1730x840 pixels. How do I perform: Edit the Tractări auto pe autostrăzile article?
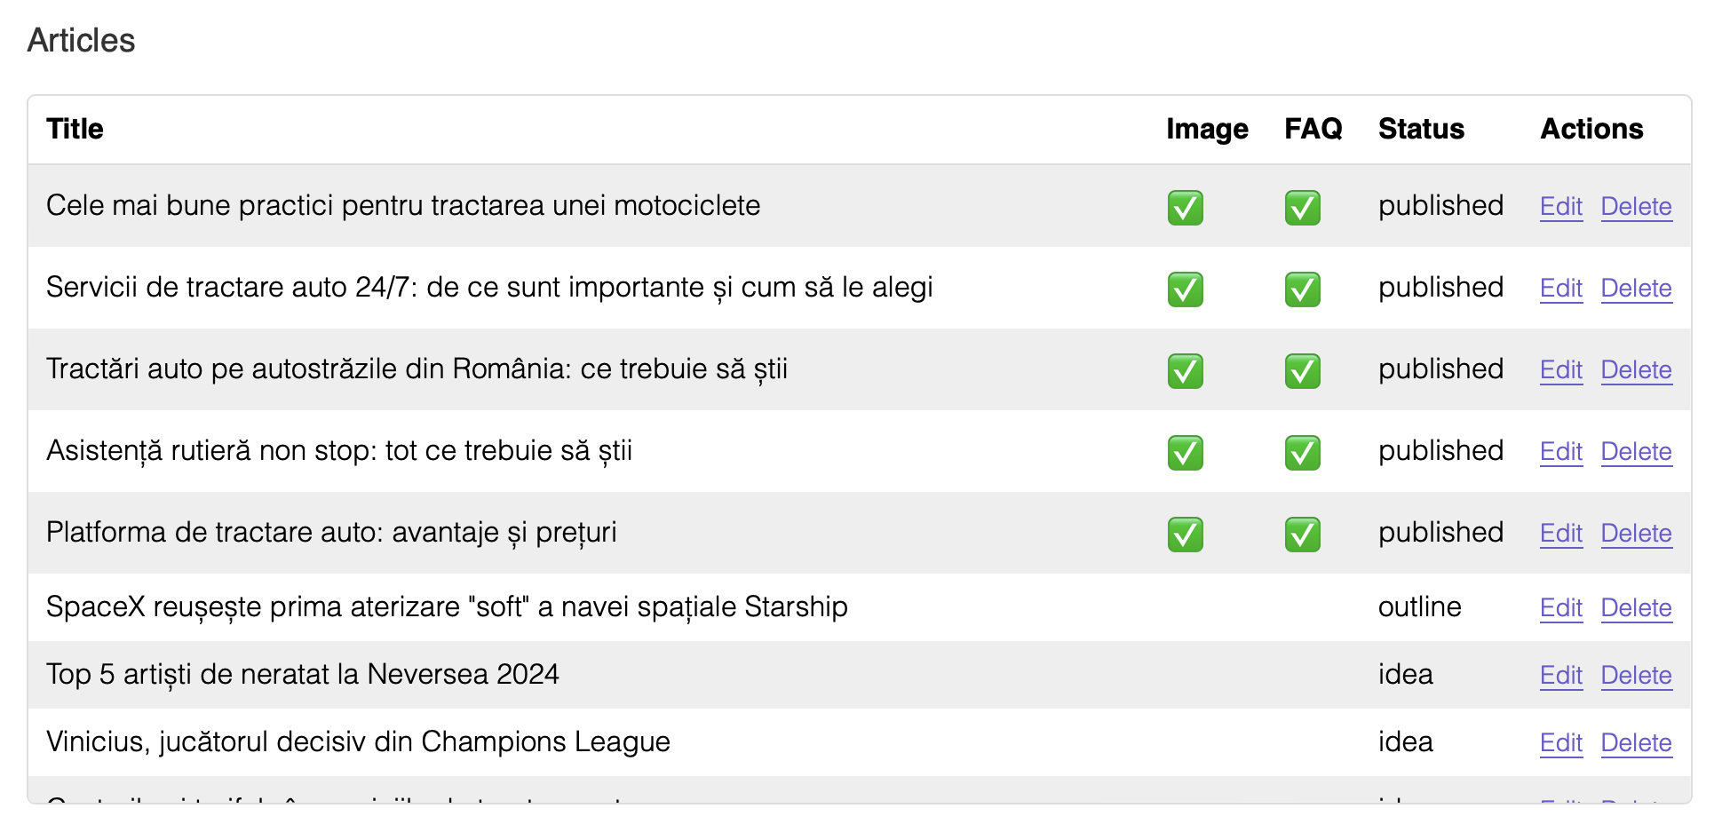pos(1561,369)
